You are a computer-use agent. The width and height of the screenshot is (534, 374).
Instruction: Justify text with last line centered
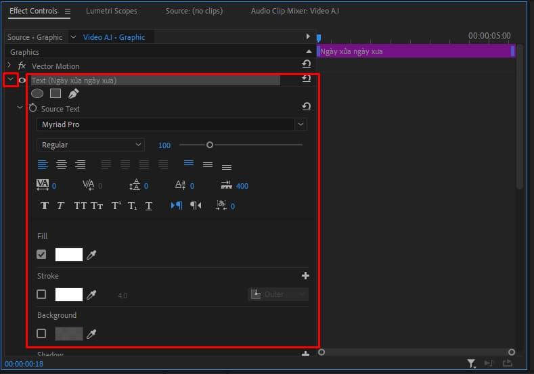pyautogui.click(x=125, y=165)
